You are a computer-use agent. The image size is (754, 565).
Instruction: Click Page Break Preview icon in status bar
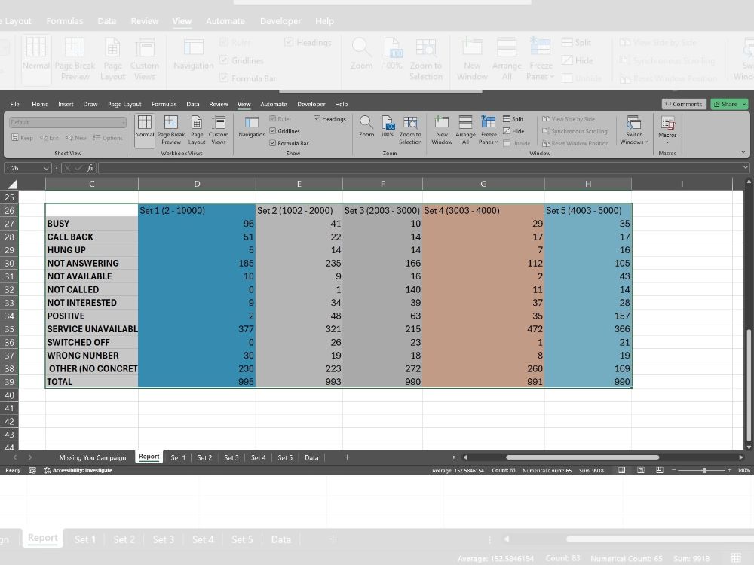click(659, 470)
